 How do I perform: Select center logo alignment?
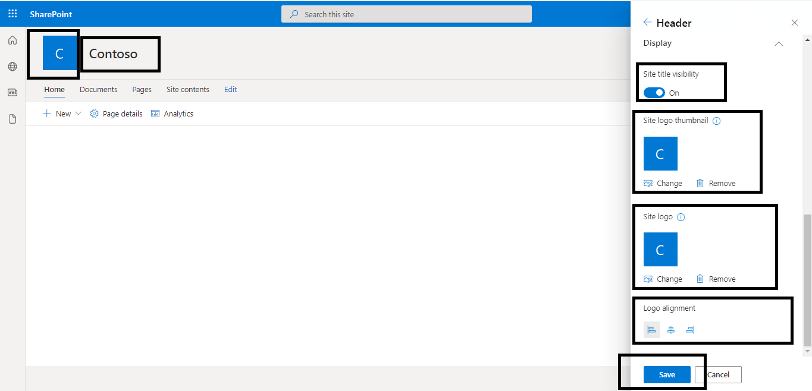[x=671, y=330]
